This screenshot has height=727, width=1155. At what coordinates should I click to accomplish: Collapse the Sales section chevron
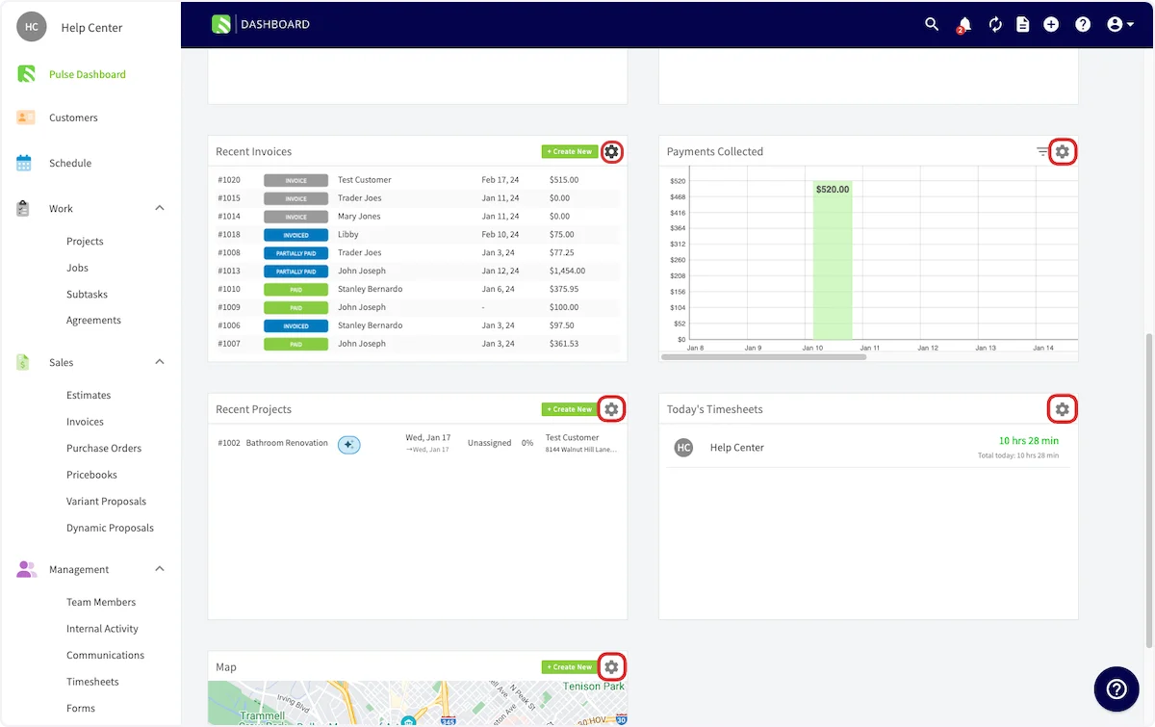pos(160,362)
